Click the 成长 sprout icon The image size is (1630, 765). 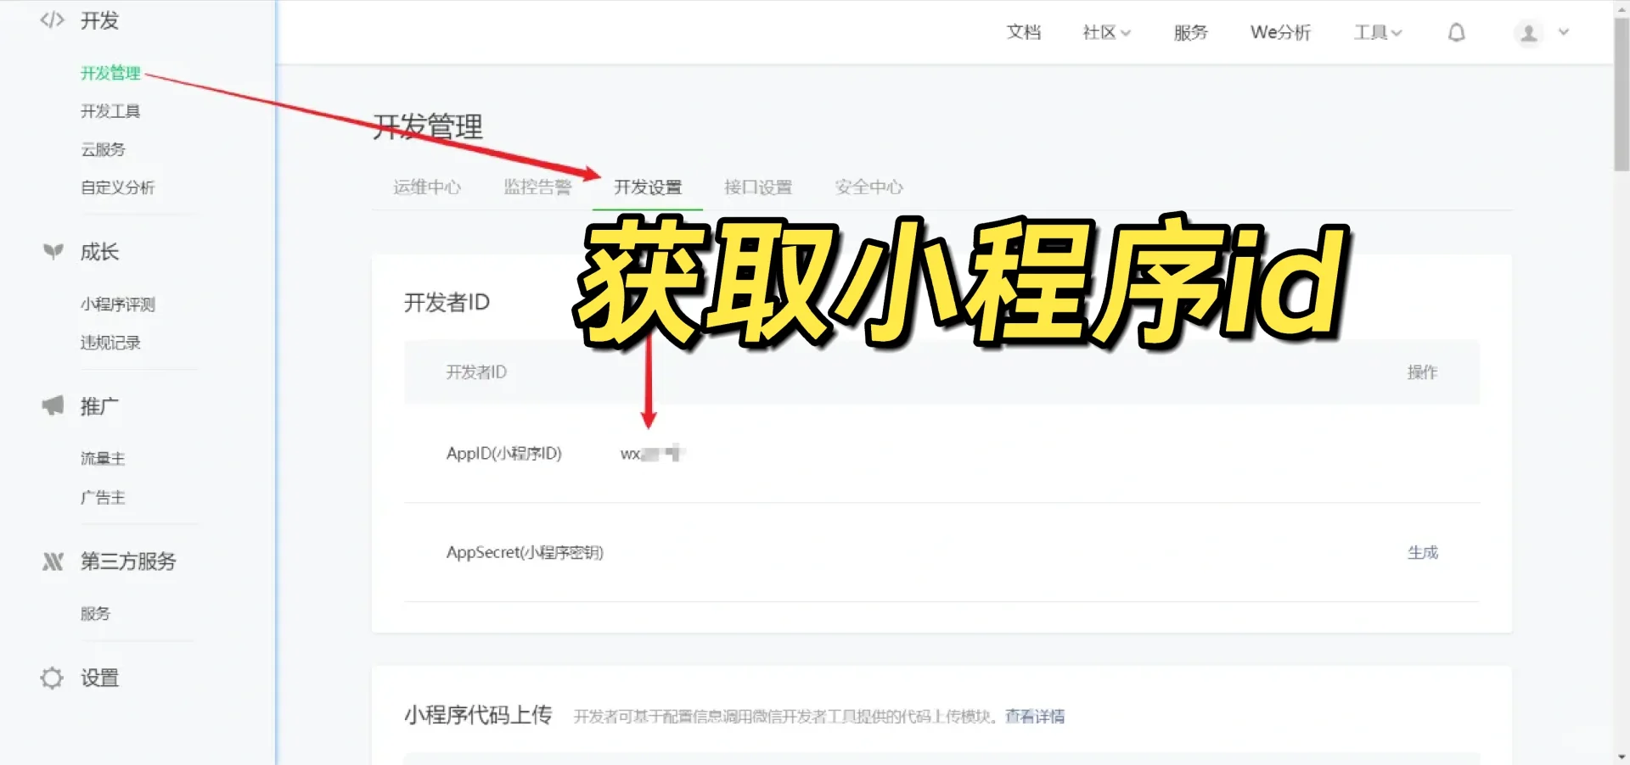(x=53, y=252)
